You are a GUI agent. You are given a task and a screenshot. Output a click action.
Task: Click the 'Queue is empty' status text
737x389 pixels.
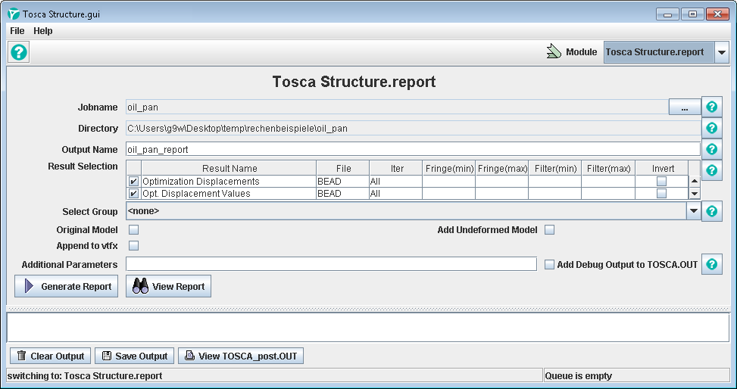[578, 376]
